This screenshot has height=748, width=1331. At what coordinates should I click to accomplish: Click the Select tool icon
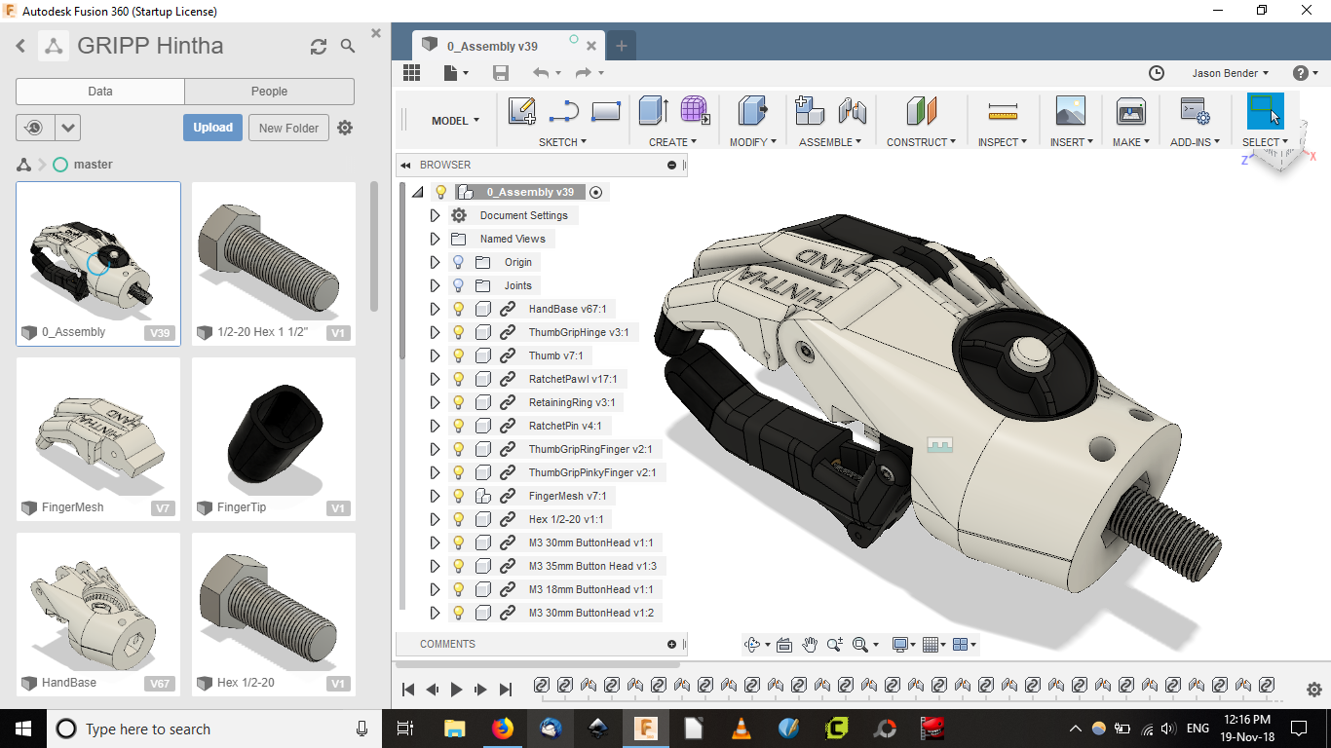tap(1266, 110)
